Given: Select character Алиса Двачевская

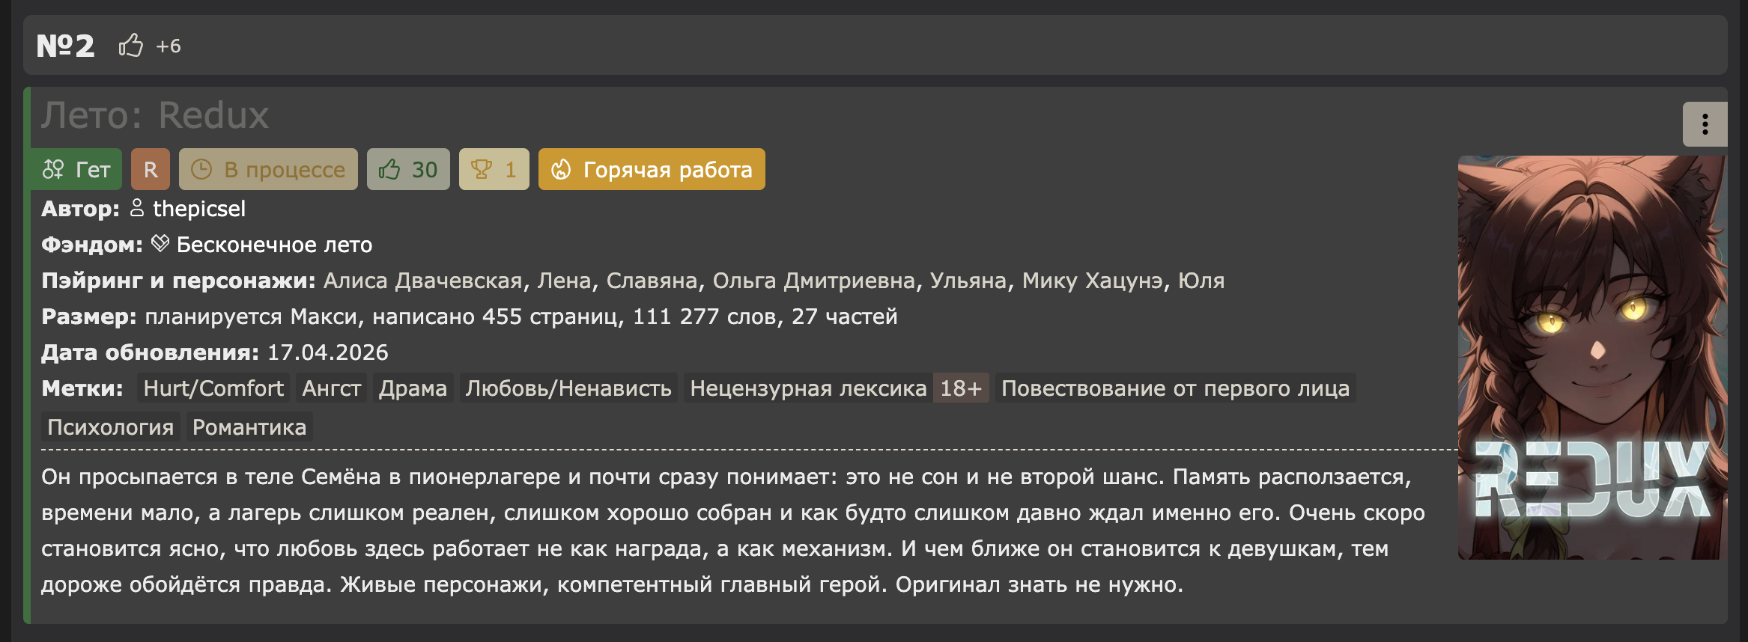Looking at the screenshot, I should click(x=422, y=281).
